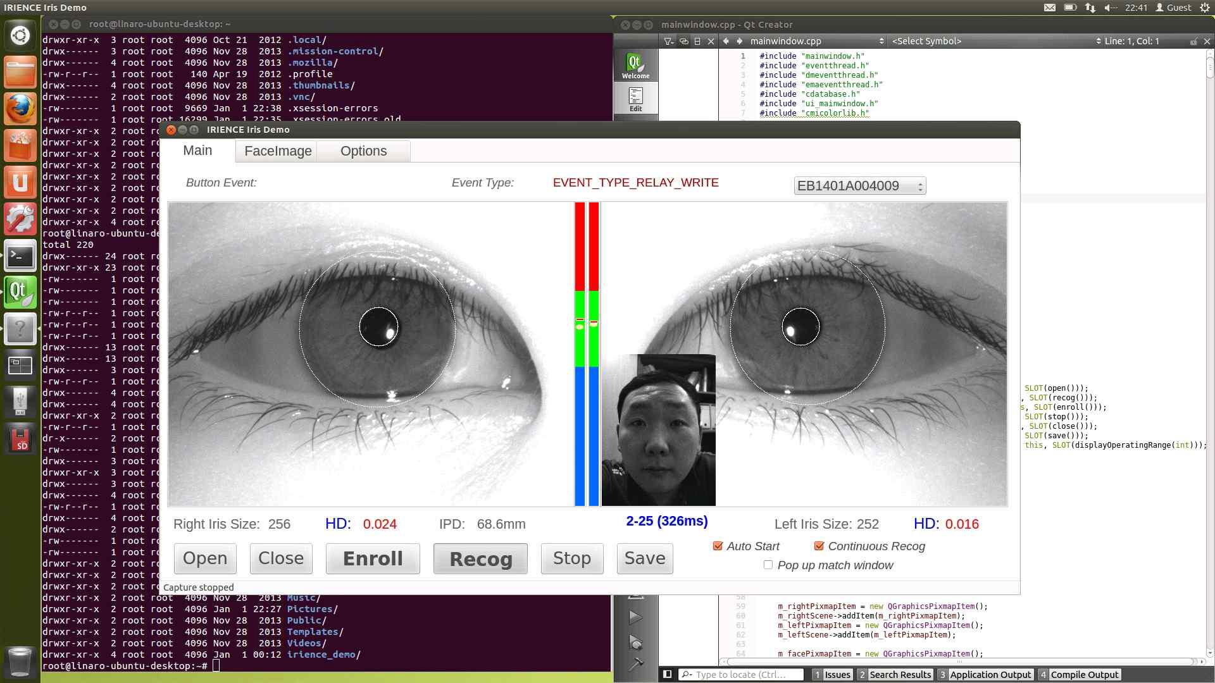This screenshot has height=683, width=1215.
Task: Open the EB1401A004009 device dropdown
Action: (860, 186)
